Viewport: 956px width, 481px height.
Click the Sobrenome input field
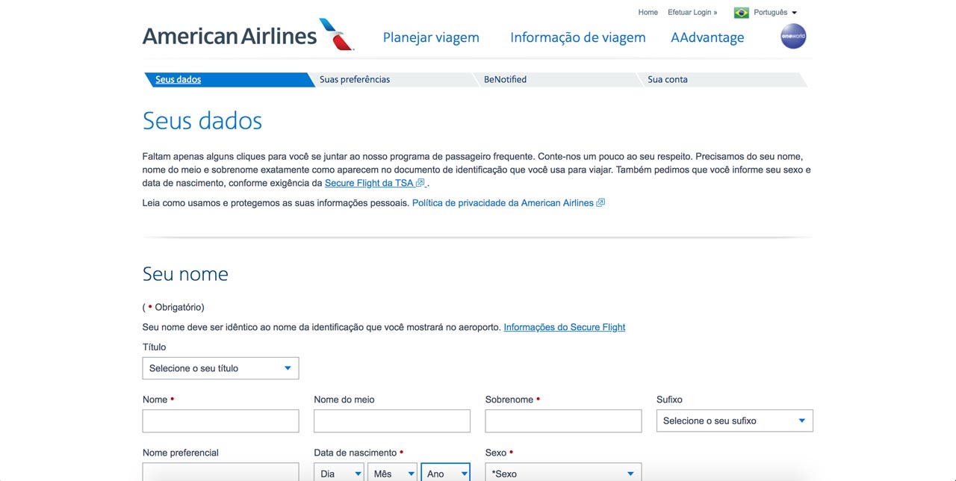click(x=563, y=421)
